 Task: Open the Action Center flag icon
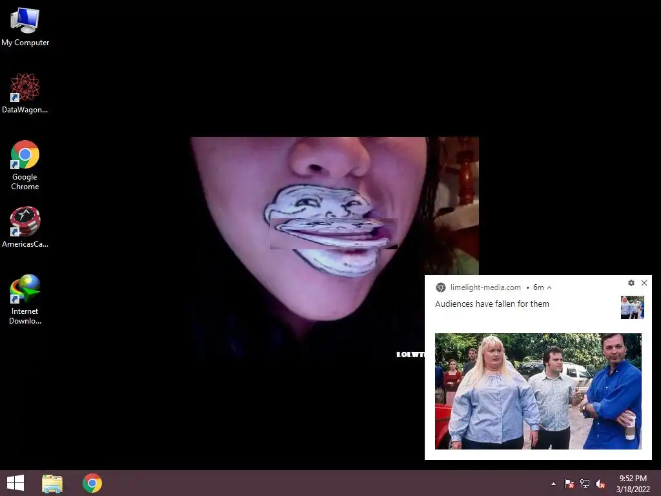(x=569, y=484)
